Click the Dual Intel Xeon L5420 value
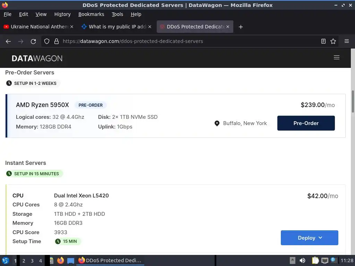 click(x=81, y=196)
